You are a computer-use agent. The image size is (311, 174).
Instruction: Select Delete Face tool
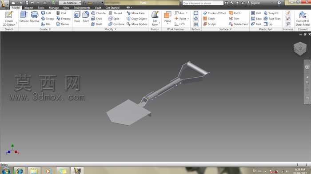[239, 24]
